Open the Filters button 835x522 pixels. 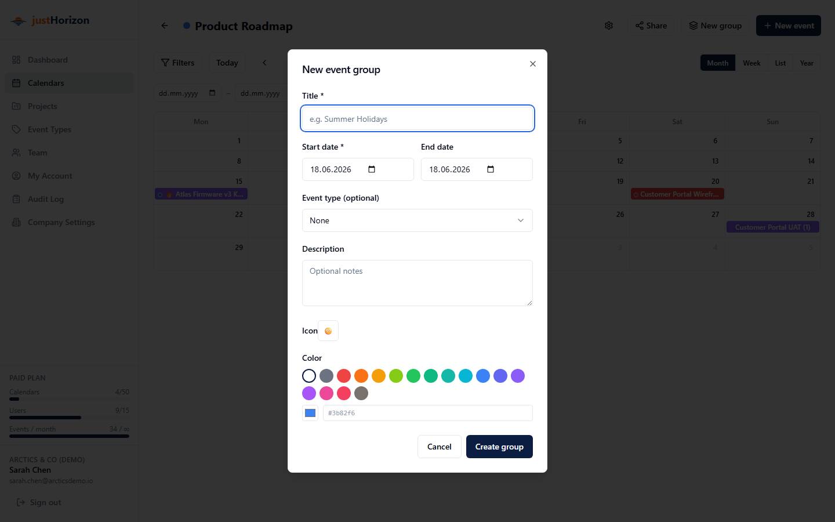click(x=177, y=63)
